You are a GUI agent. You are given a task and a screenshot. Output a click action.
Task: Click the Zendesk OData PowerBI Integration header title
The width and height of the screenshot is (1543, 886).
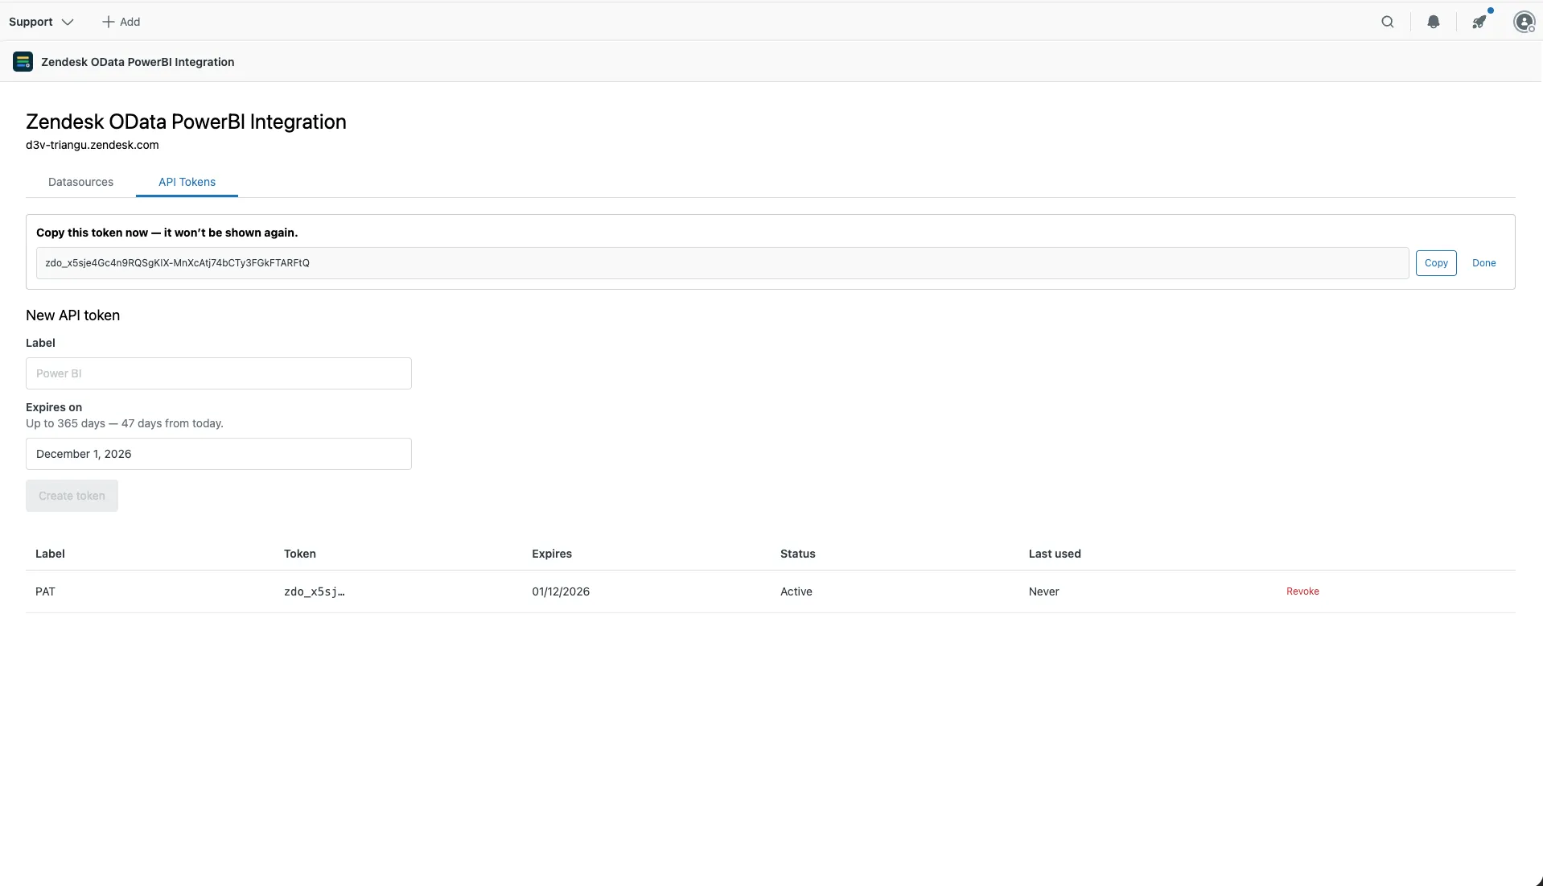pos(138,62)
